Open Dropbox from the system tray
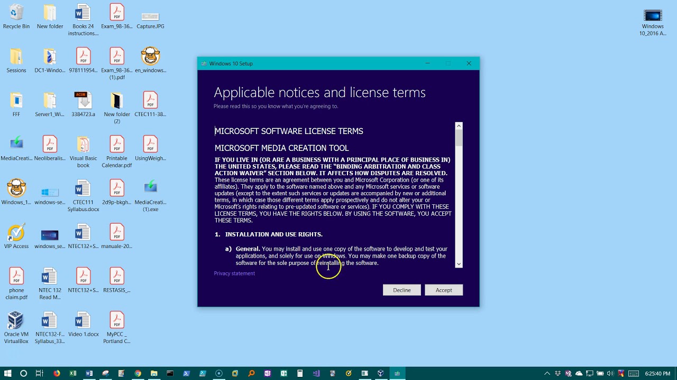Image resolution: width=677 pixels, height=380 pixels. click(x=557, y=374)
